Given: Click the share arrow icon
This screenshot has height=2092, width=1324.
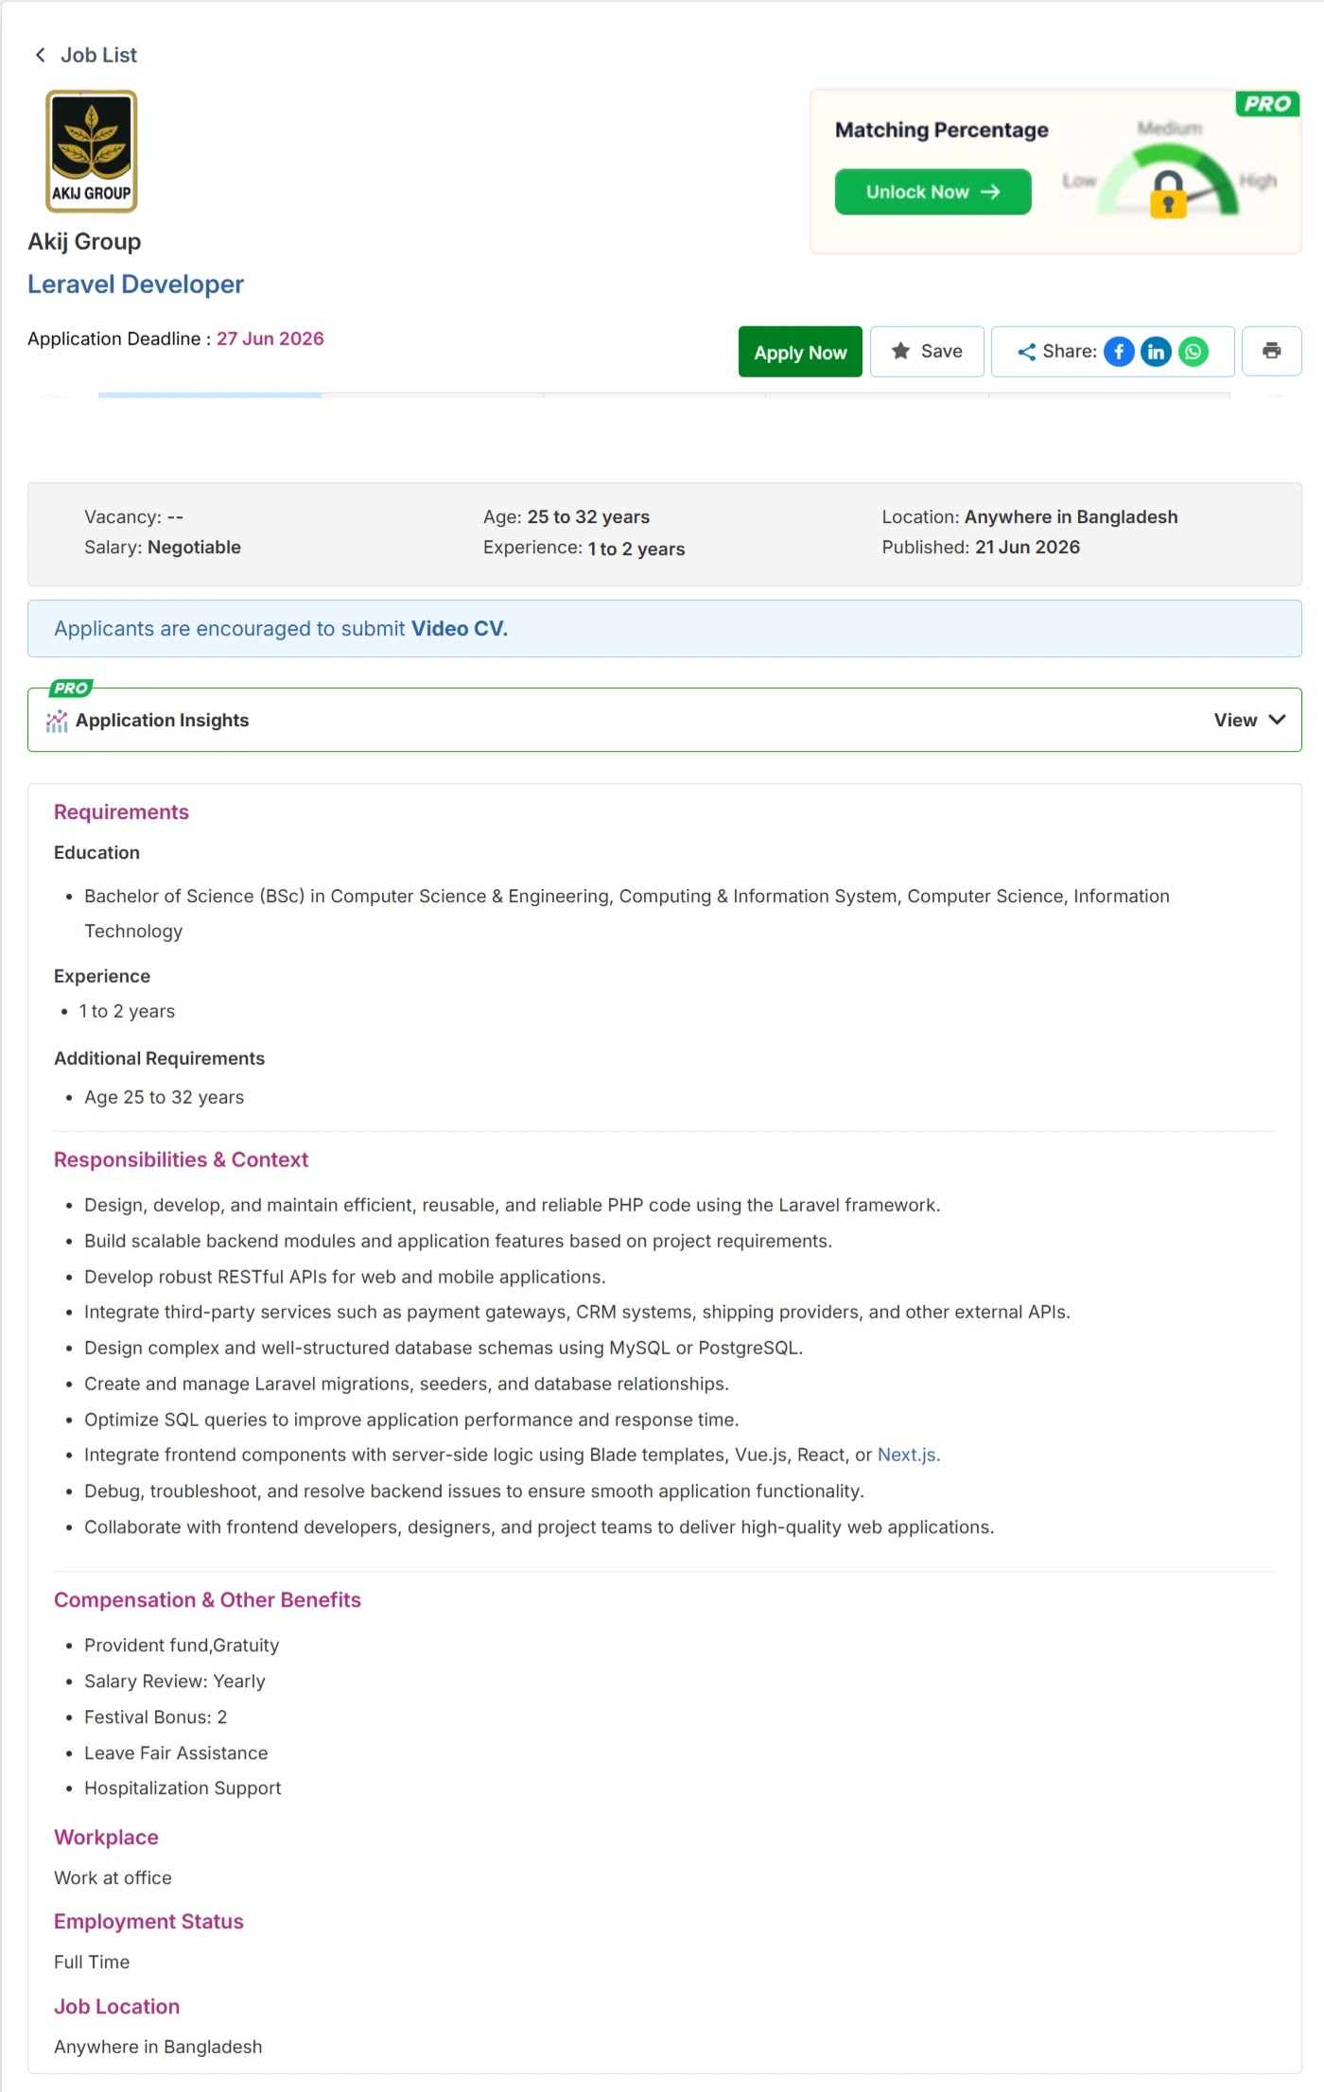Looking at the screenshot, I should pos(1026,352).
